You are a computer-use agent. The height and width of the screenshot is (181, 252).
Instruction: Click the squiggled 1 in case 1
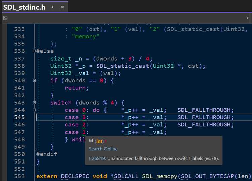coord(84,133)
